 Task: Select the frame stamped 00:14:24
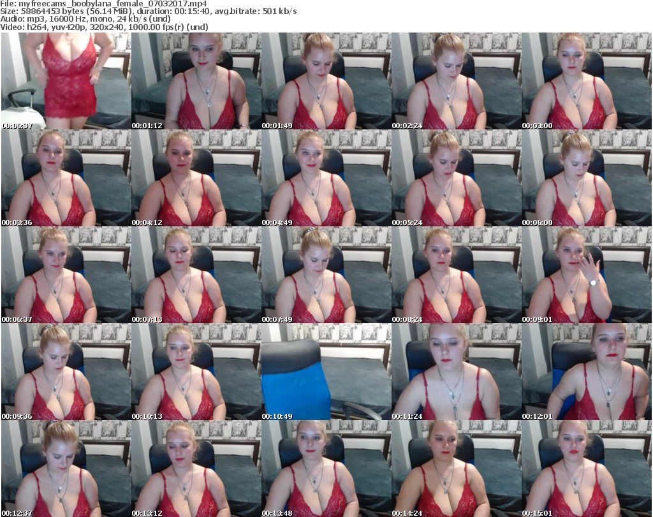(456, 469)
